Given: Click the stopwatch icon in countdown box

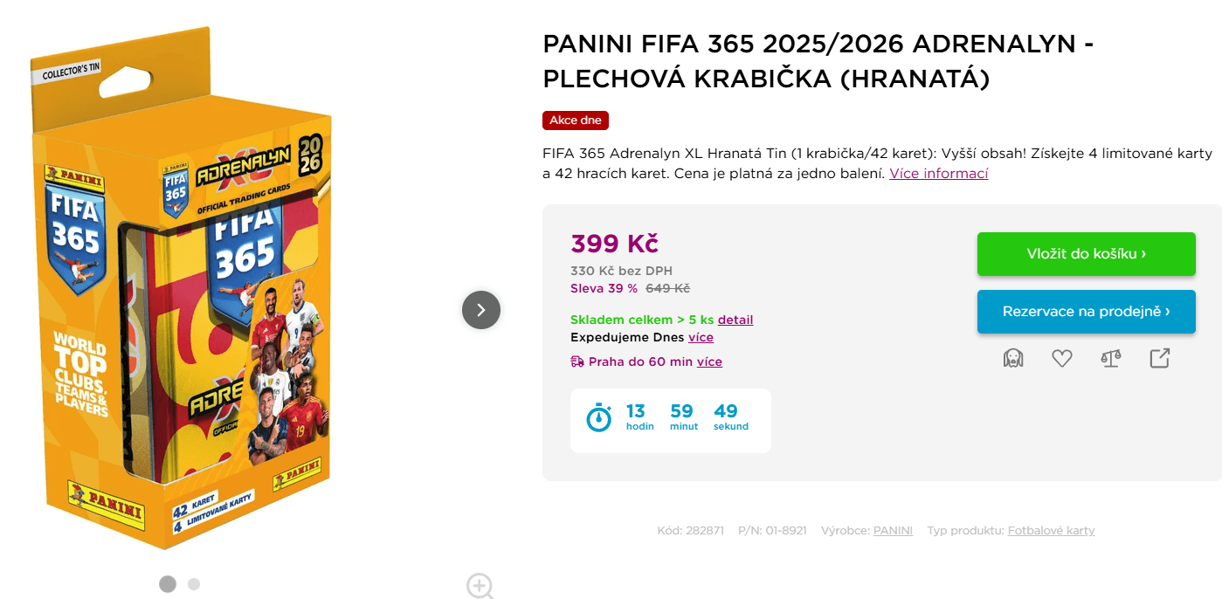Looking at the screenshot, I should [x=597, y=418].
